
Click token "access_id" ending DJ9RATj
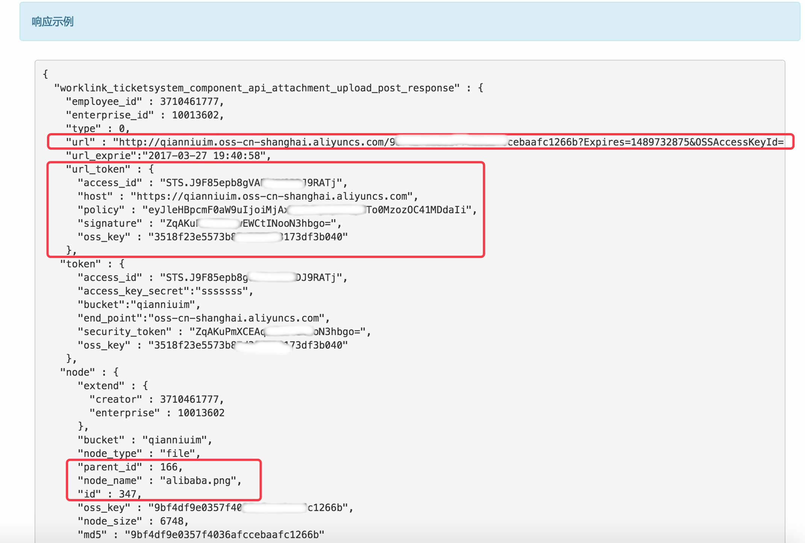[x=212, y=278]
